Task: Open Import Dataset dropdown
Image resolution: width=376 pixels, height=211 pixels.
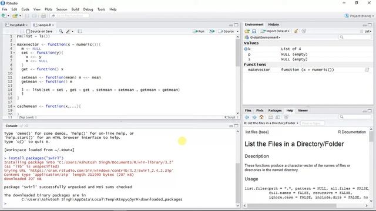Action: pos(275,31)
